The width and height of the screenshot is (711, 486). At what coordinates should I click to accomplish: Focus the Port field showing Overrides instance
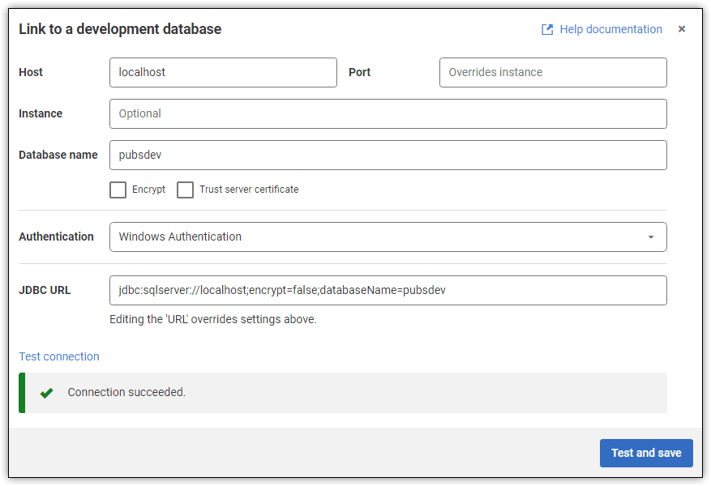pos(553,72)
